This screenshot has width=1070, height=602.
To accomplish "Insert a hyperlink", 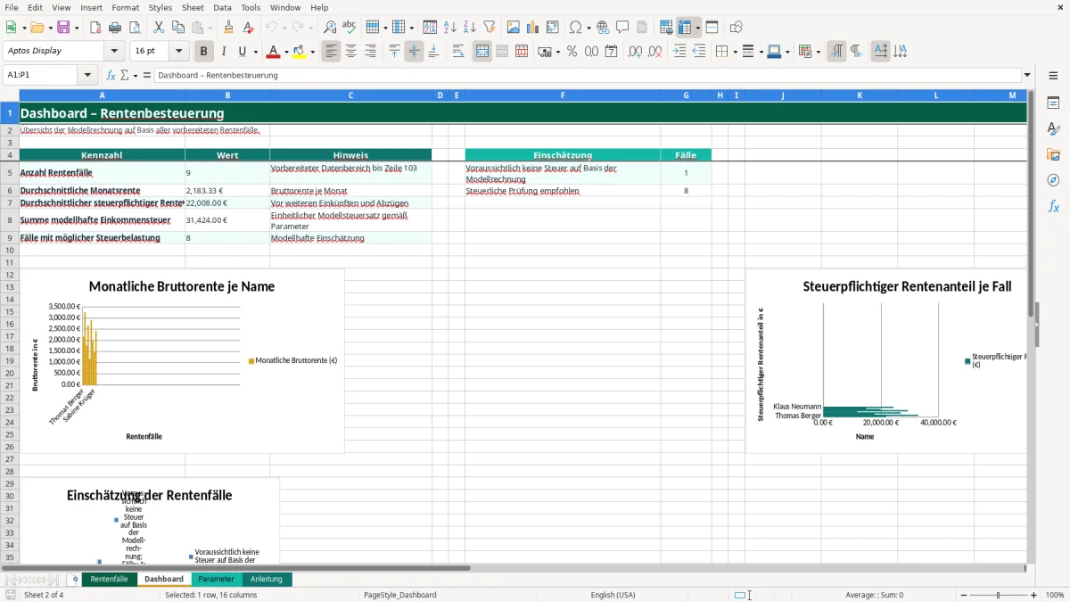I will pyautogui.click(x=603, y=28).
